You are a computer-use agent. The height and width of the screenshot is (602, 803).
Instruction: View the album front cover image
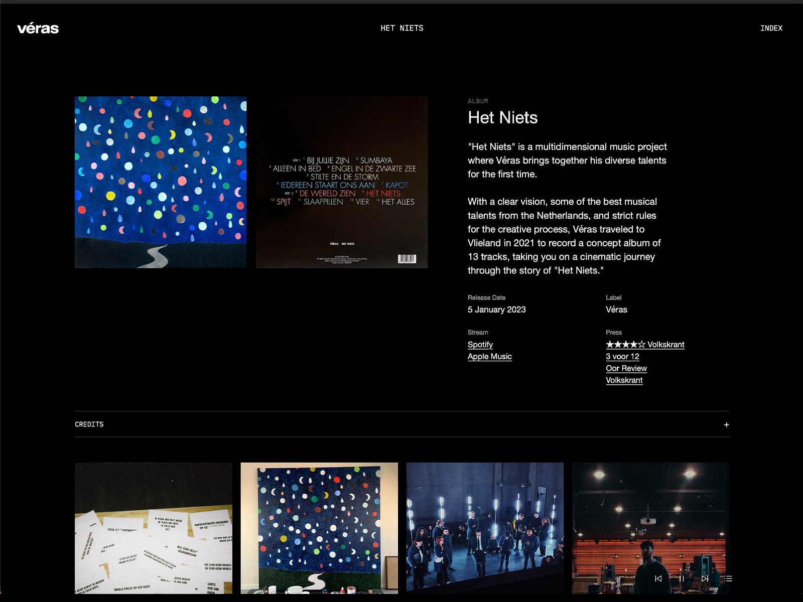point(161,182)
